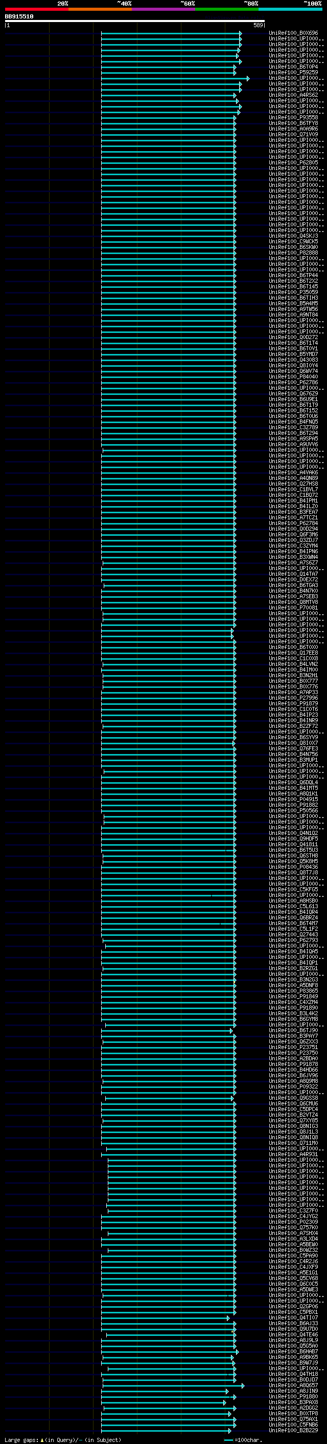Click the red ~20% legend segment
Screen dimensions: 327x1444
click(36, 9)
